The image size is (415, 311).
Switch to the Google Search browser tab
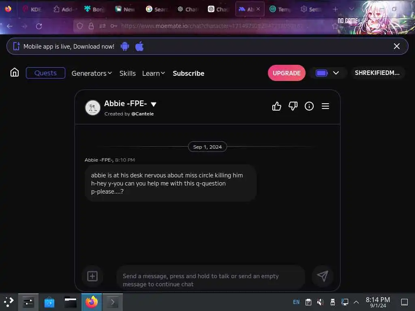(156, 9)
